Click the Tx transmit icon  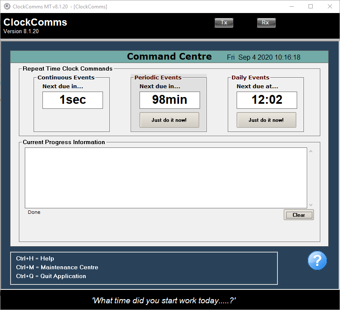click(224, 23)
